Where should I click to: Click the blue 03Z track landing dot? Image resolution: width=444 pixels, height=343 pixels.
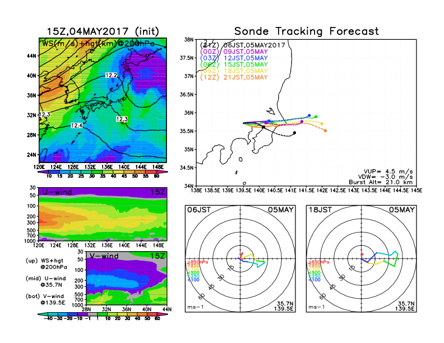tap(309, 115)
